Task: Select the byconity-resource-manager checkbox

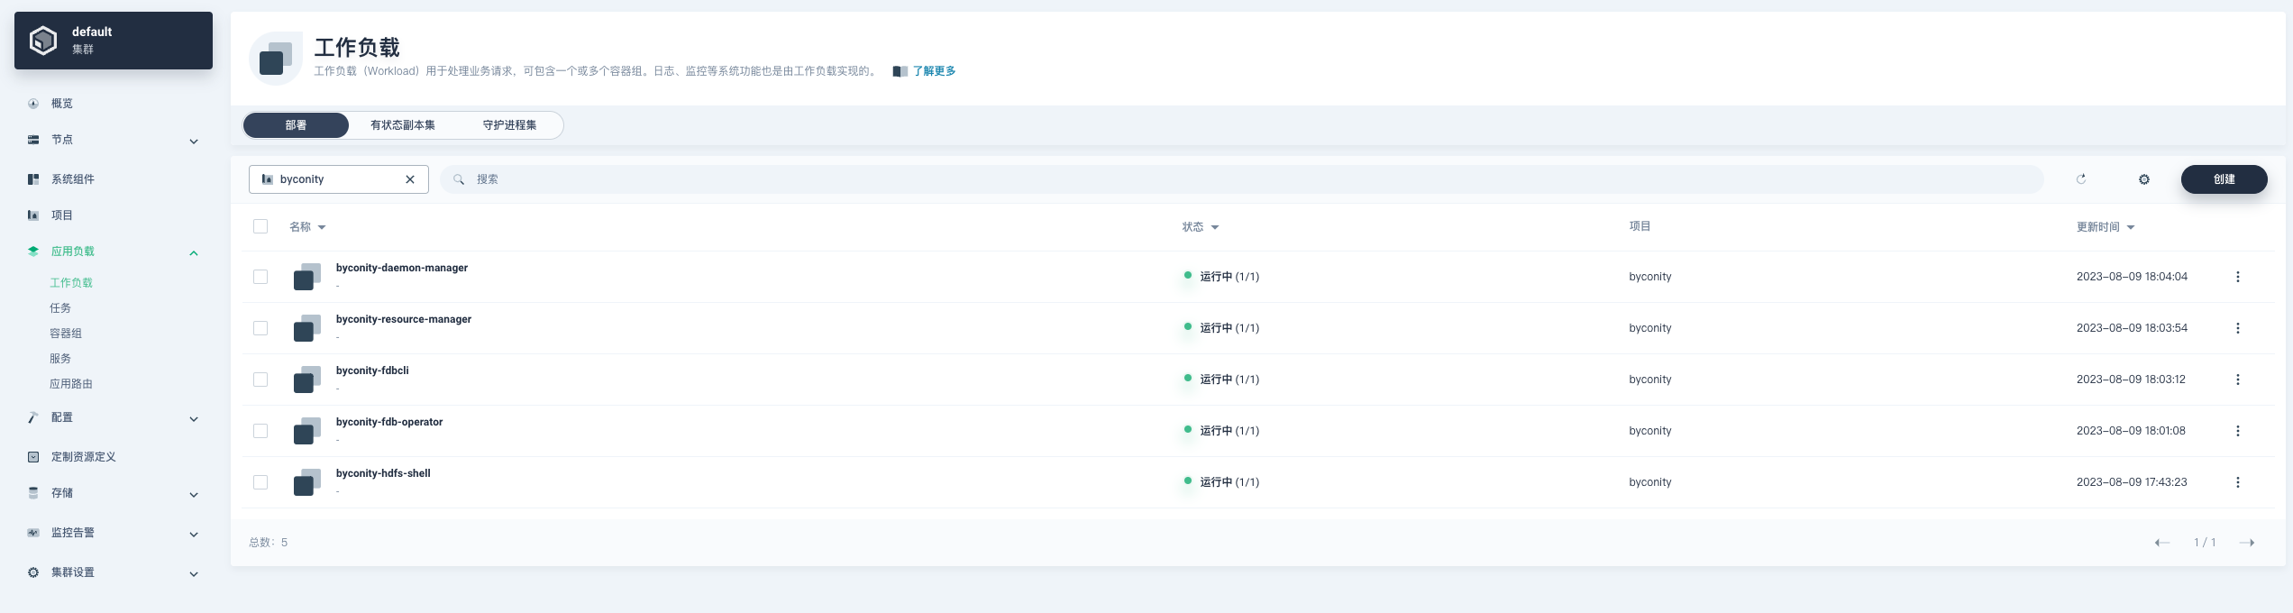Action: [260, 328]
